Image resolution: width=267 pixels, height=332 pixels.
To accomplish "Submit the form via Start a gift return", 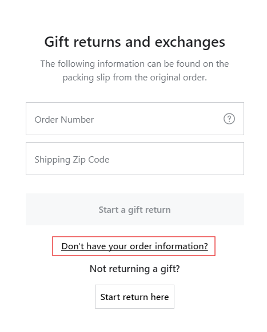I will click(x=135, y=209).
